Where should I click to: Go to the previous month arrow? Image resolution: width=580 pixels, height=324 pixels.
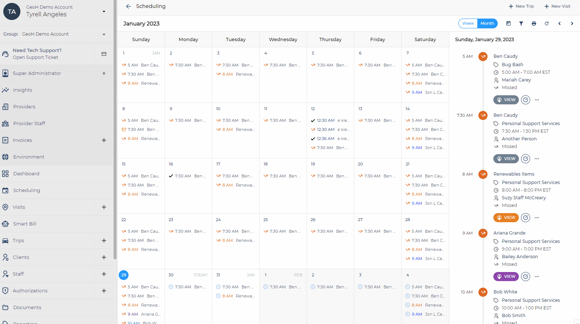pos(559,24)
